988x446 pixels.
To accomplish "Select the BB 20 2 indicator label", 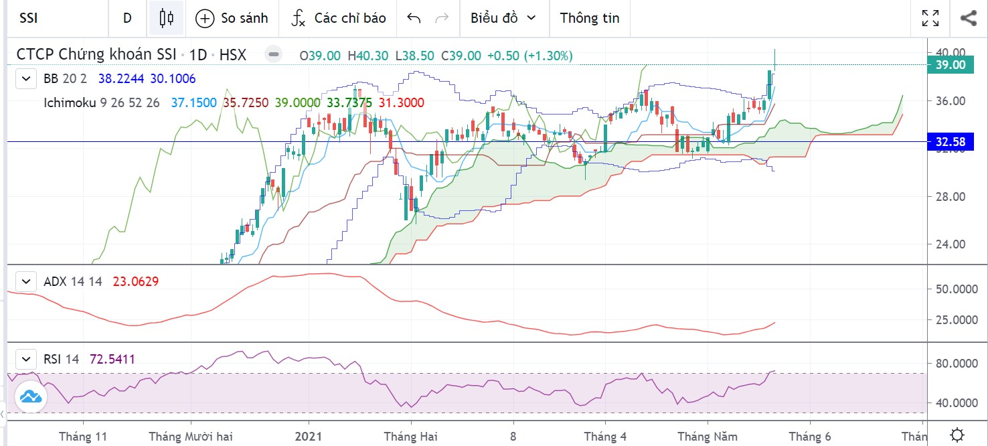I will click(65, 79).
